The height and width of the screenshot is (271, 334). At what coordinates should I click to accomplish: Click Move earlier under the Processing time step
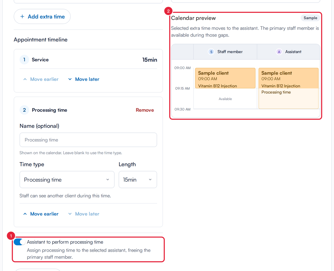(41, 214)
